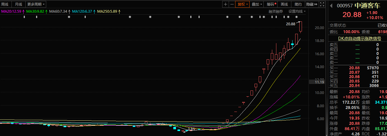This screenshot has height=136, width=387.
Task: Activate the 画线 drawing tool
Action: (x=284, y=4)
